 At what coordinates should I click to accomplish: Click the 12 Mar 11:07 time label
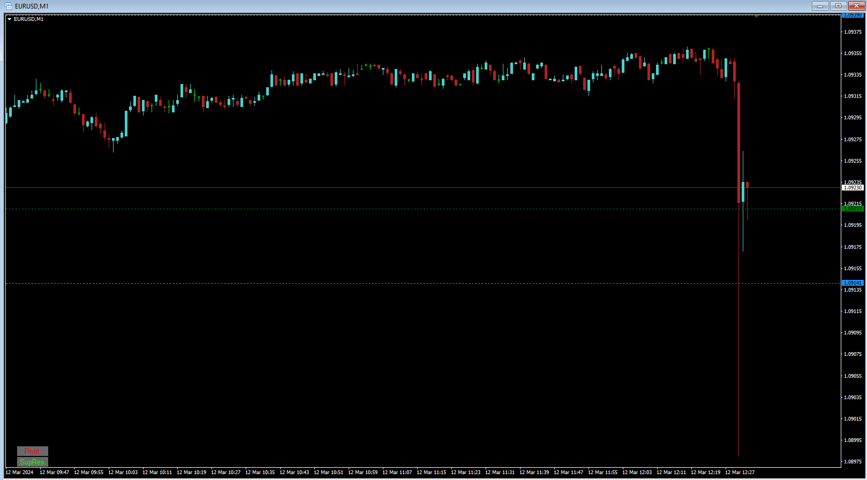[397, 473]
